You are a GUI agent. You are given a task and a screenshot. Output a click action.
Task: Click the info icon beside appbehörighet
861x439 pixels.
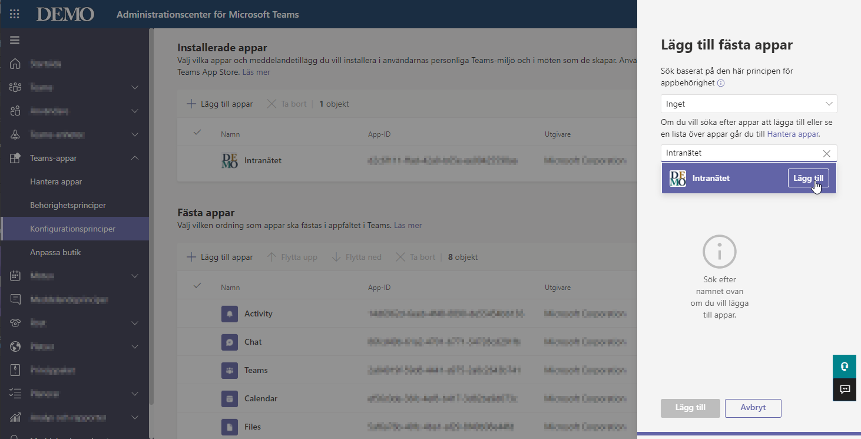(721, 83)
